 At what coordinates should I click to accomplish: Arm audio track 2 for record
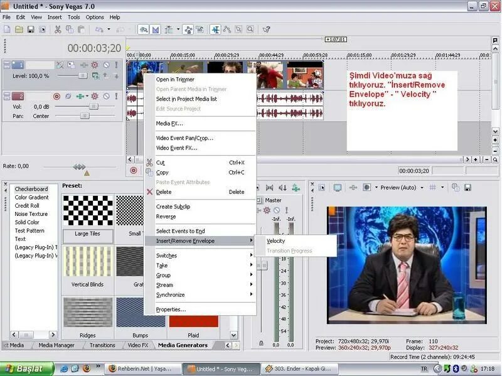pyautogui.click(x=56, y=97)
